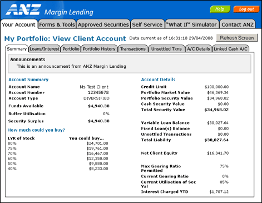Click the 60% LVR amount $12,350.00
This screenshot has height=203, width=262.
(97, 159)
